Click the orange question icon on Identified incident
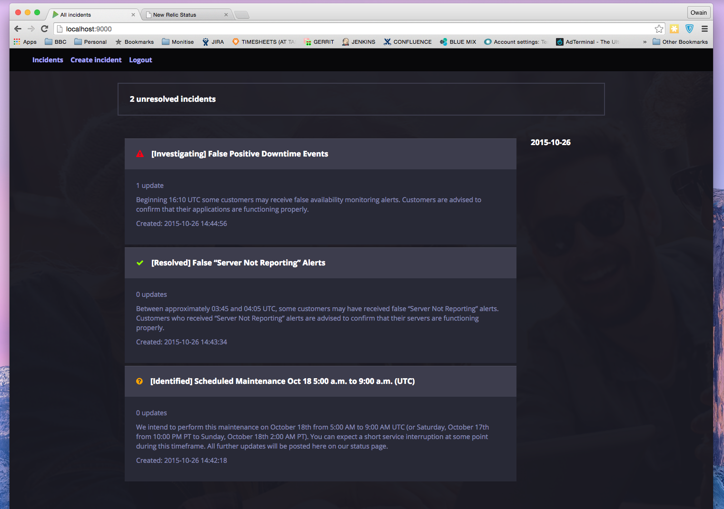 click(x=139, y=381)
